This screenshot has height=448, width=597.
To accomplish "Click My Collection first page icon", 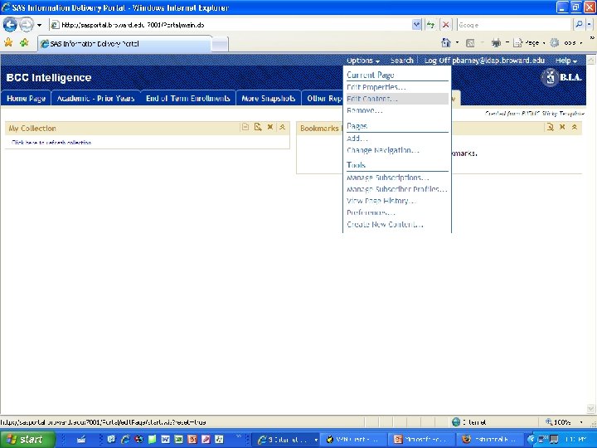I will pos(245,127).
